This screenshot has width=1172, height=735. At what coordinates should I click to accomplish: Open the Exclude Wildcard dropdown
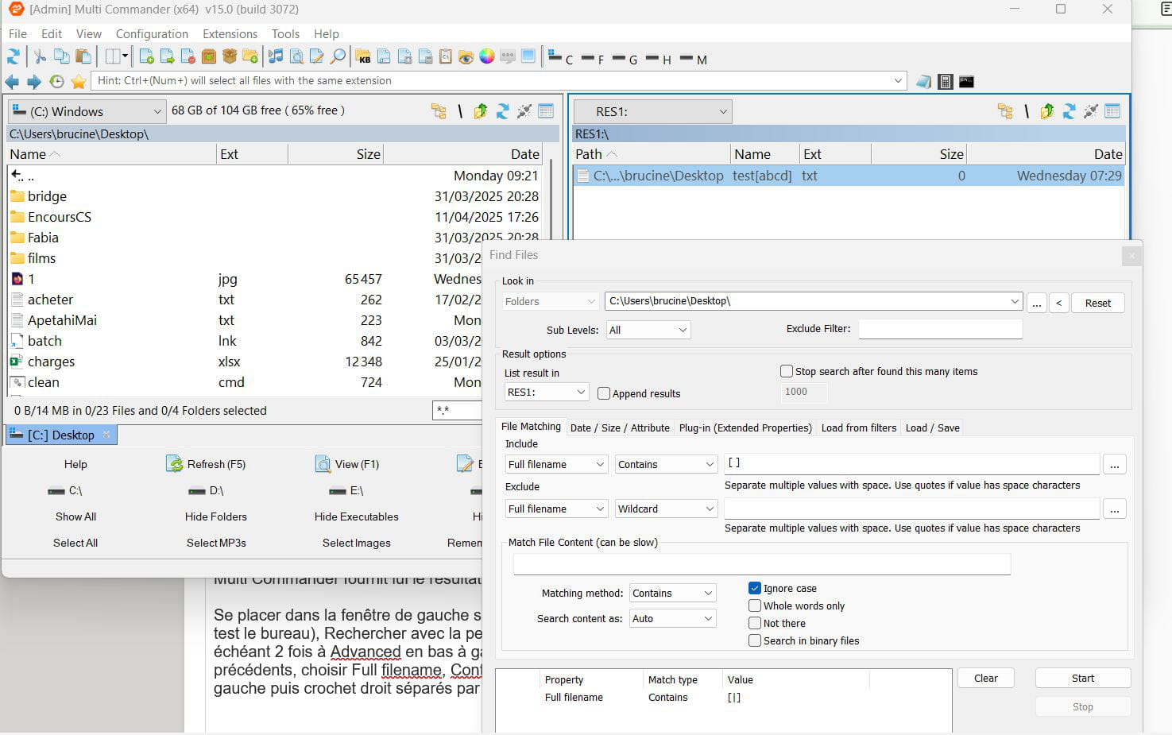(666, 509)
